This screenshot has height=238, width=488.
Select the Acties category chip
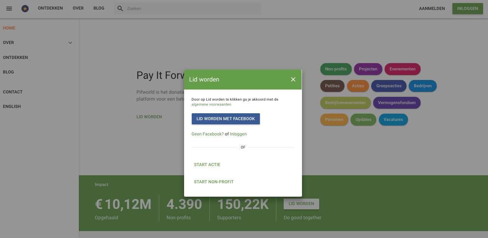click(358, 86)
